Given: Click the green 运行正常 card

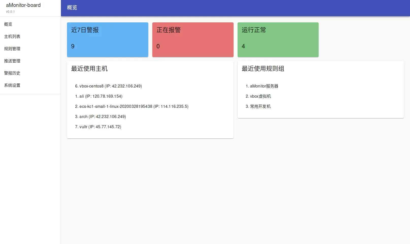Looking at the screenshot, I should (278, 40).
